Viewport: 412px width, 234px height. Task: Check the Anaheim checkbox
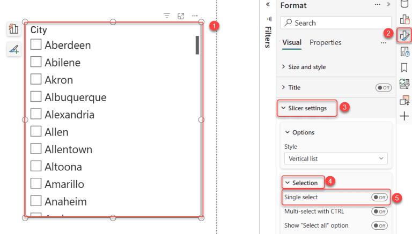click(36, 201)
